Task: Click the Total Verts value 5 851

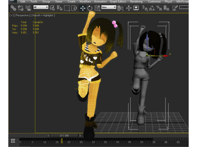Action: click(x=24, y=33)
